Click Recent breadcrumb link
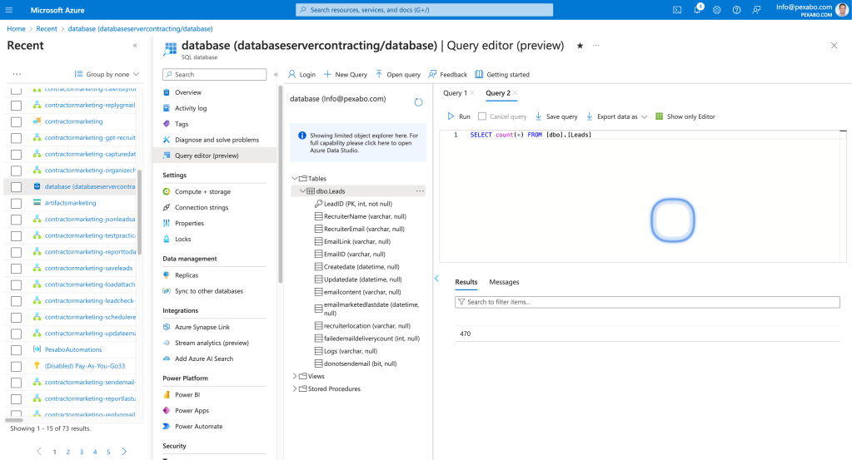Image resolution: width=852 pixels, height=460 pixels. [46, 29]
